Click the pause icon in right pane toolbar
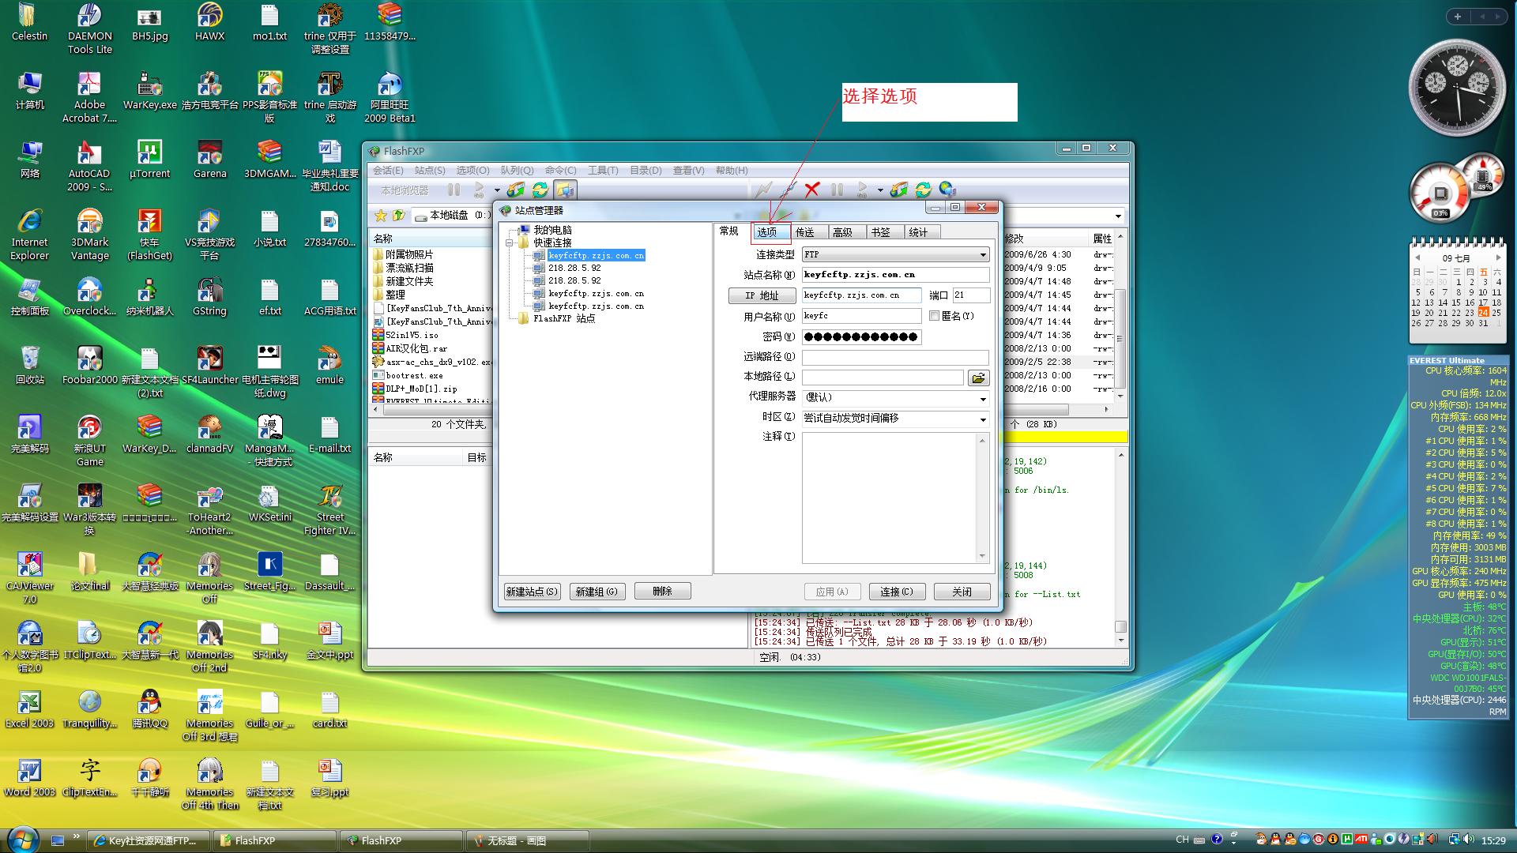The image size is (1517, 853). [x=837, y=190]
